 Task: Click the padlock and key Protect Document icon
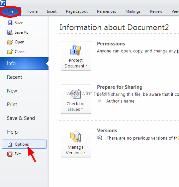tap(76, 50)
